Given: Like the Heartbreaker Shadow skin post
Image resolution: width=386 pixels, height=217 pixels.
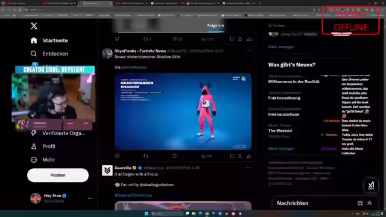Looking at the screenshot, I should (174, 156).
